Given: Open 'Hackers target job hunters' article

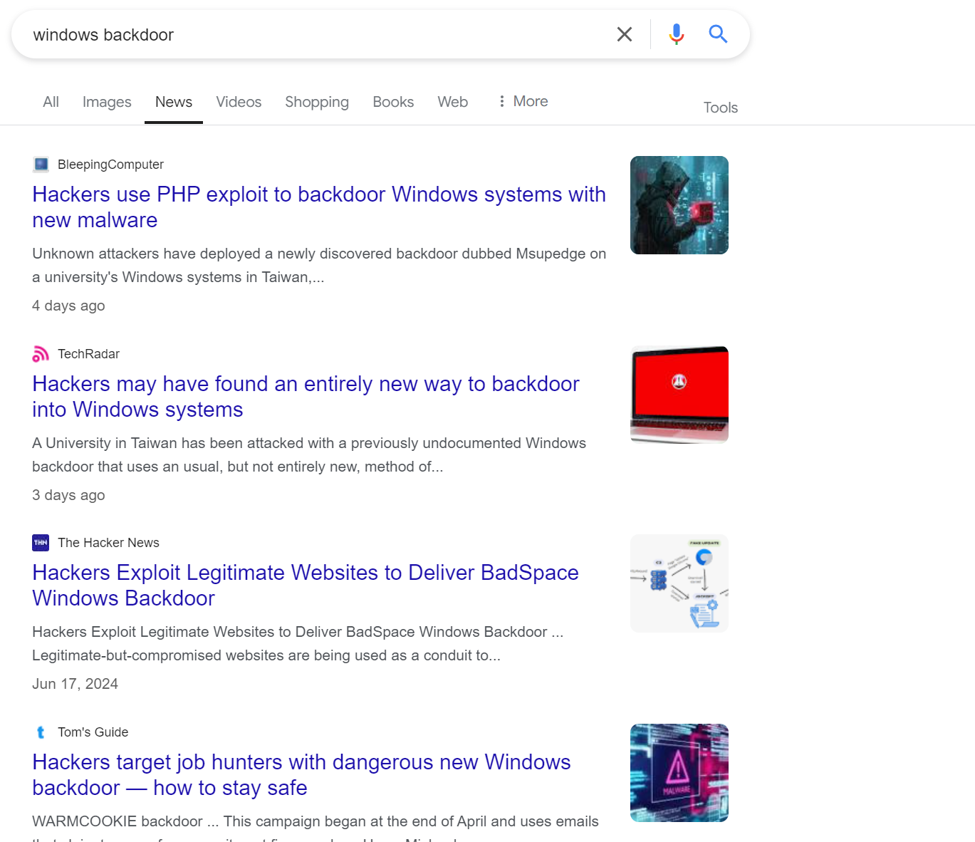Looking at the screenshot, I should coord(301,775).
